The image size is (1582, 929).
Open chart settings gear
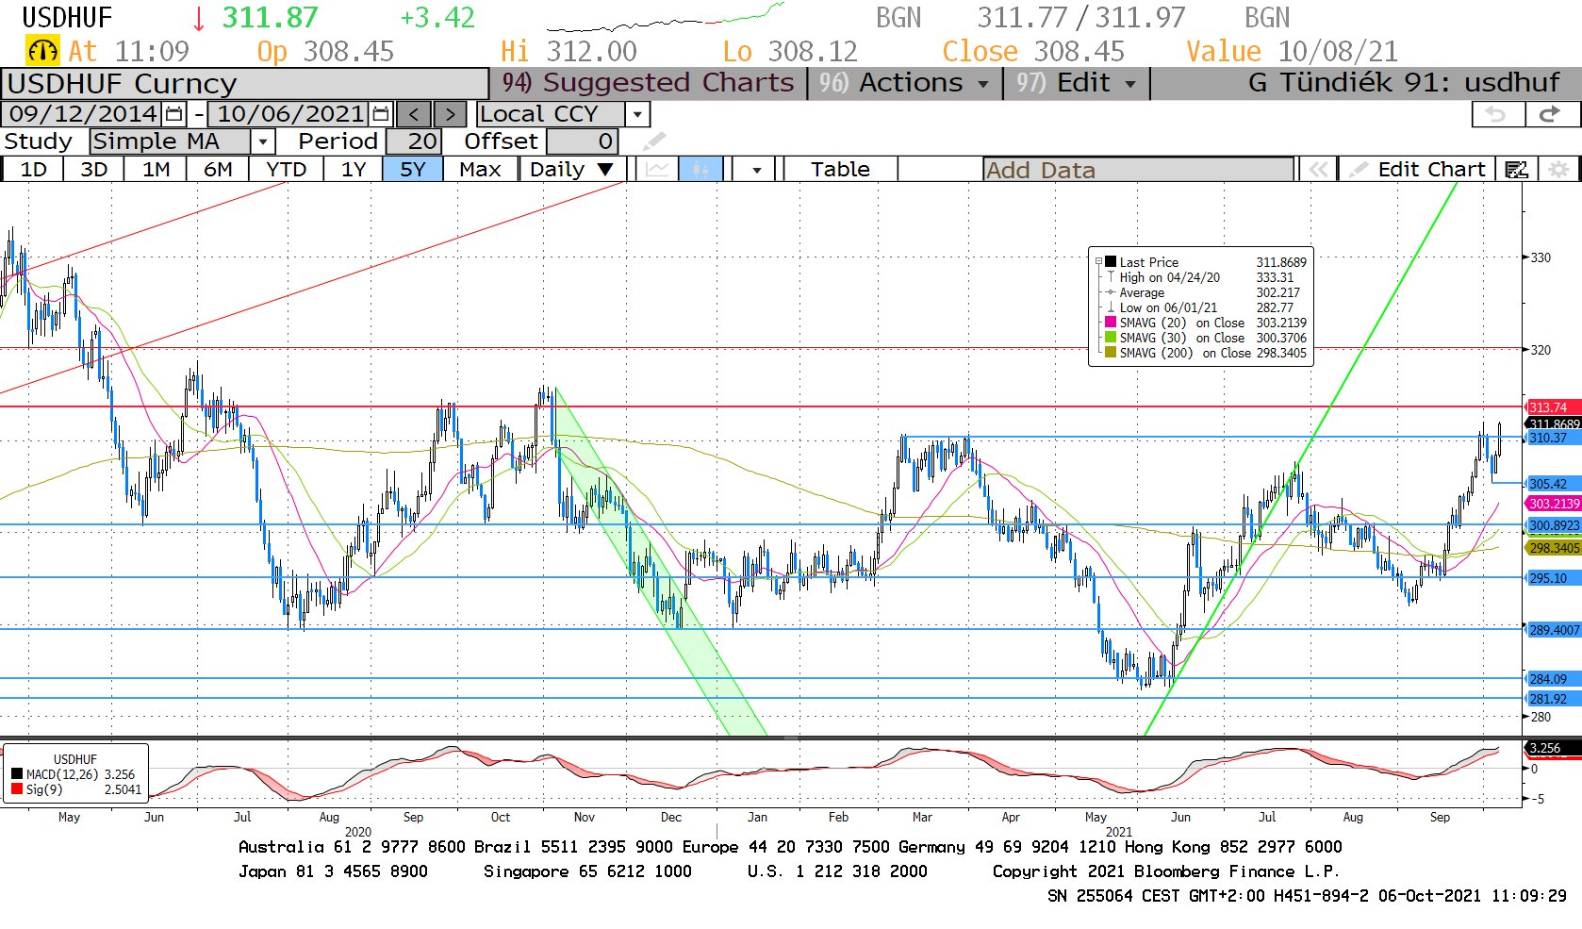[1558, 170]
